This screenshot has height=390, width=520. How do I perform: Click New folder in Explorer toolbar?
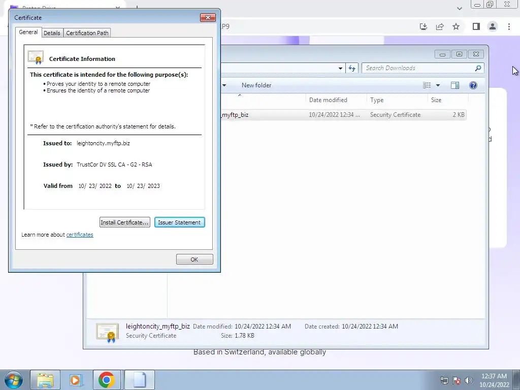(x=256, y=85)
